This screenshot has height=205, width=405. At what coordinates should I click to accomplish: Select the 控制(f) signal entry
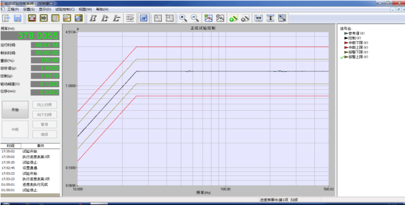click(353, 38)
